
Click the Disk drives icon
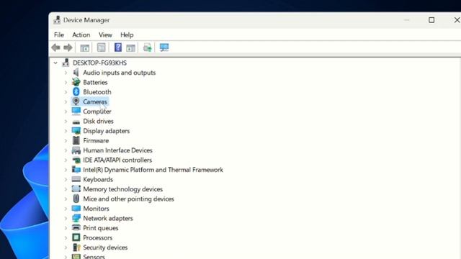tap(76, 122)
